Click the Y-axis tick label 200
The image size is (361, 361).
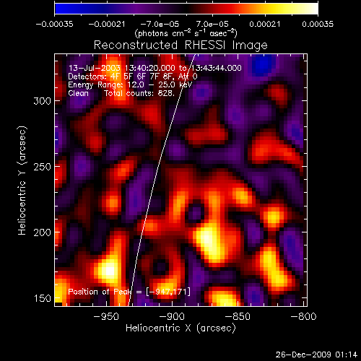click(43, 232)
